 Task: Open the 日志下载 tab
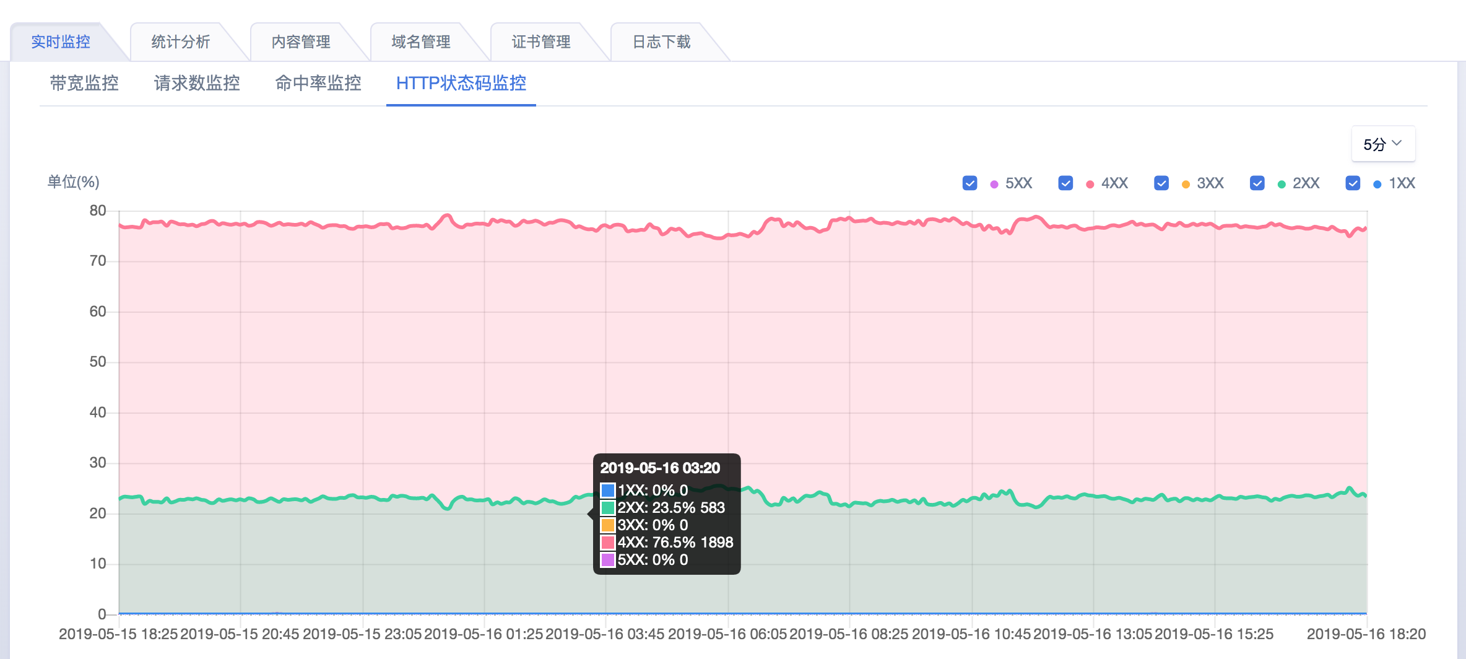[661, 42]
